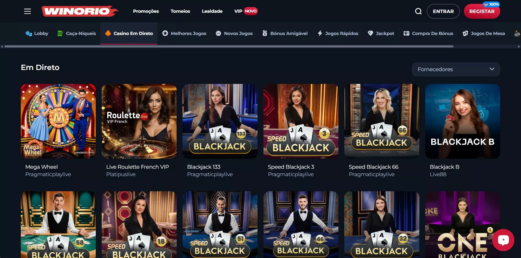Image resolution: width=521 pixels, height=258 pixels.
Task: Expand the Fornecedores dropdown
Action: [456, 69]
